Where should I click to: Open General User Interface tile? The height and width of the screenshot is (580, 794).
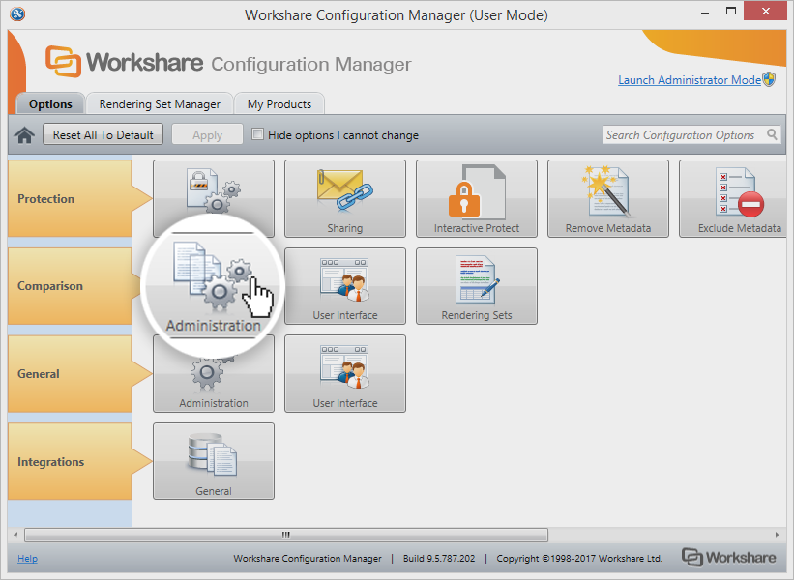point(345,373)
